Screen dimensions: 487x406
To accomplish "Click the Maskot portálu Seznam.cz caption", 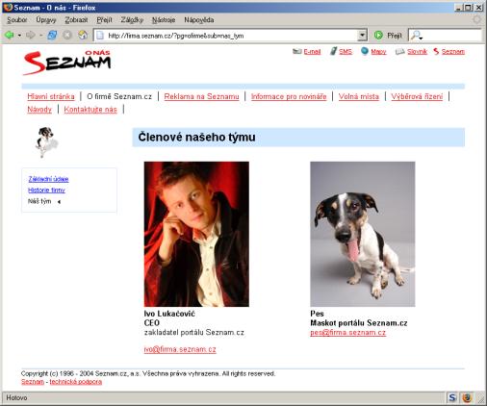I will [x=359, y=323].
